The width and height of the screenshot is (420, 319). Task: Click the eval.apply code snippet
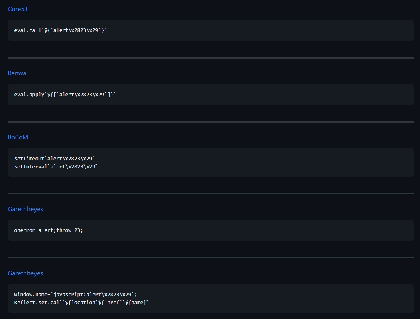(65, 95)
